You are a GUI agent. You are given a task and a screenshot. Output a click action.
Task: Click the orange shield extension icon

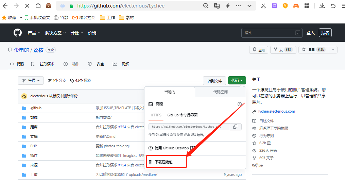click(285, 6)
